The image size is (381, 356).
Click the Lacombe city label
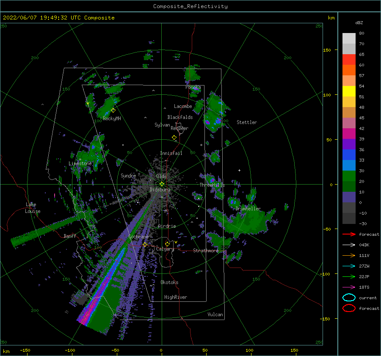point(183,106)
